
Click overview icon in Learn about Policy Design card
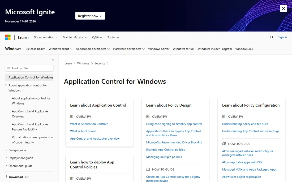pos(148,116)
